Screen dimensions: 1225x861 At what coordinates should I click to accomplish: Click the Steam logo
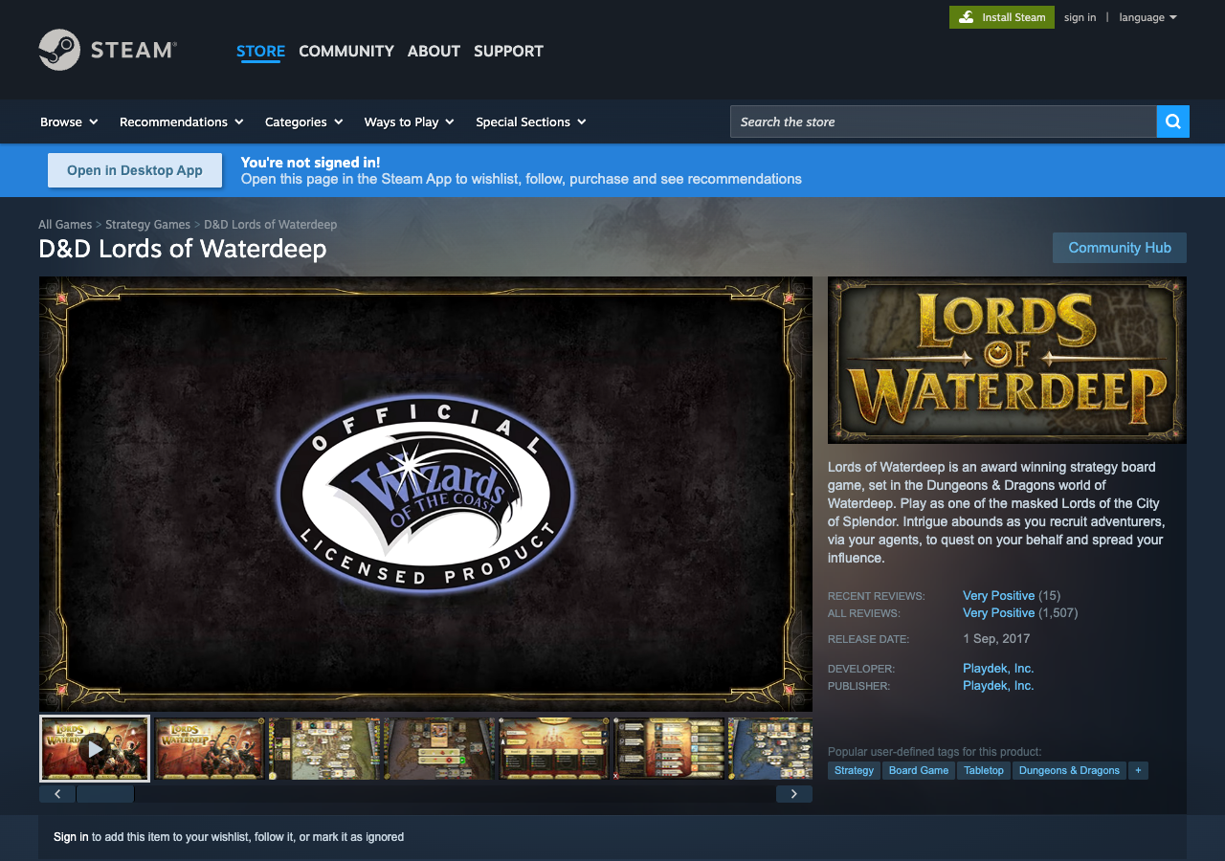[107, 50]
